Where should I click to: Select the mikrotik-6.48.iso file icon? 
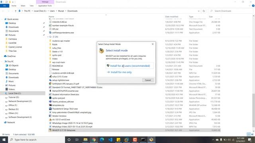coord(50,22)
